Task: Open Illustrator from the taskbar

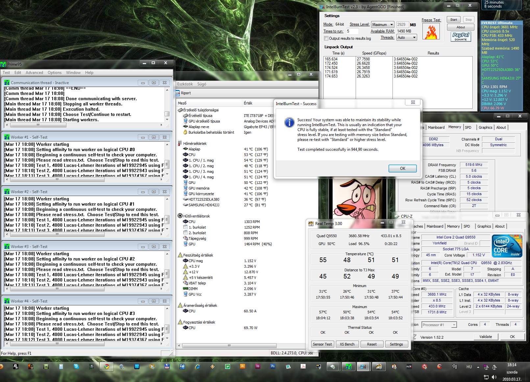Action: click(x=242, y=367)
